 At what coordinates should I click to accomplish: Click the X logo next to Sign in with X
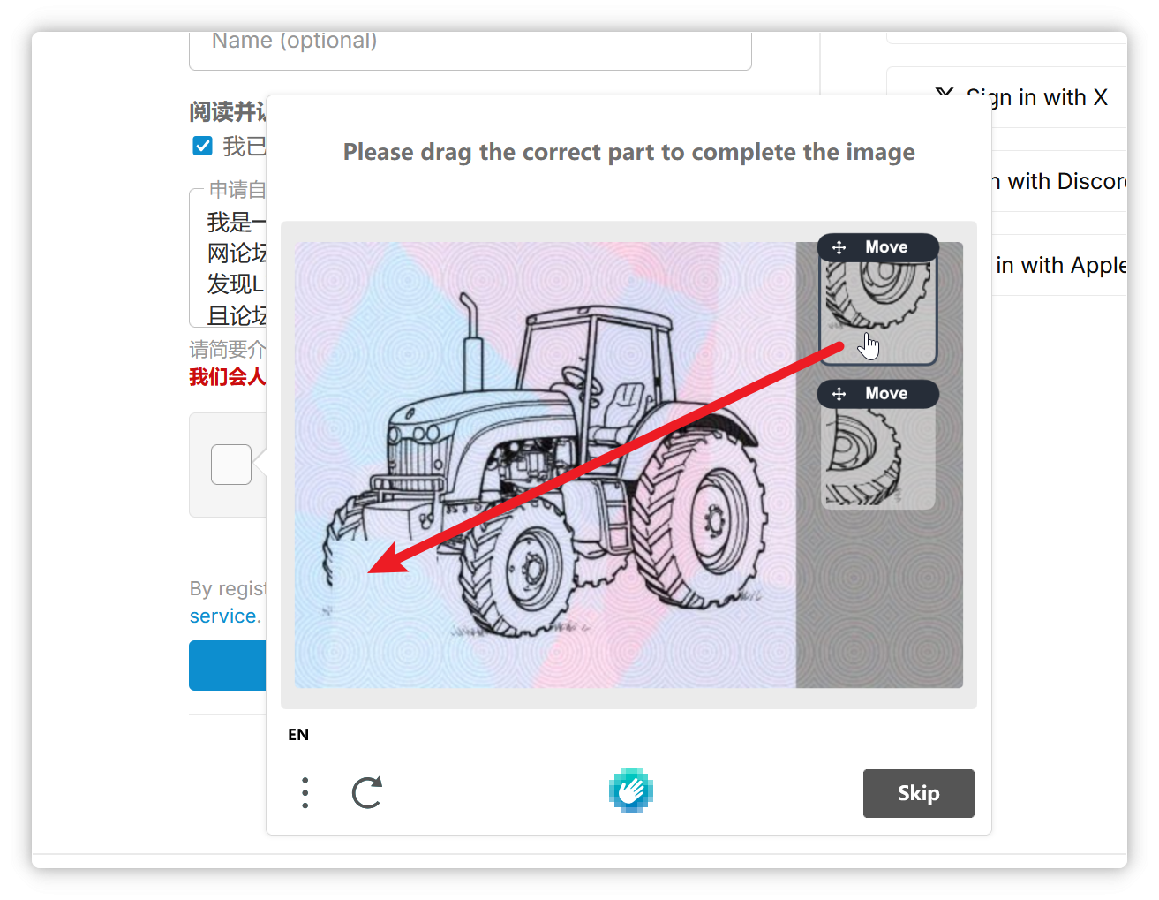(x=944, y=95)
